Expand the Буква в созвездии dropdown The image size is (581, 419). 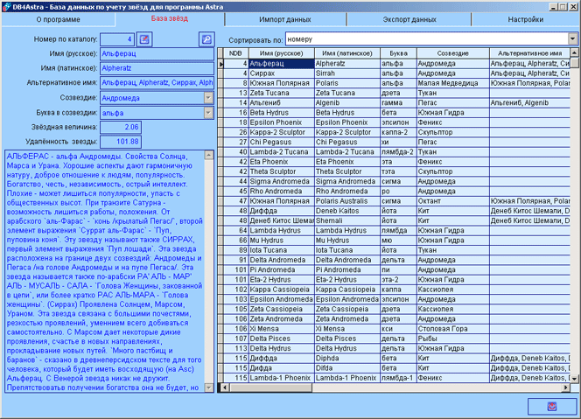tap(208, 113)
